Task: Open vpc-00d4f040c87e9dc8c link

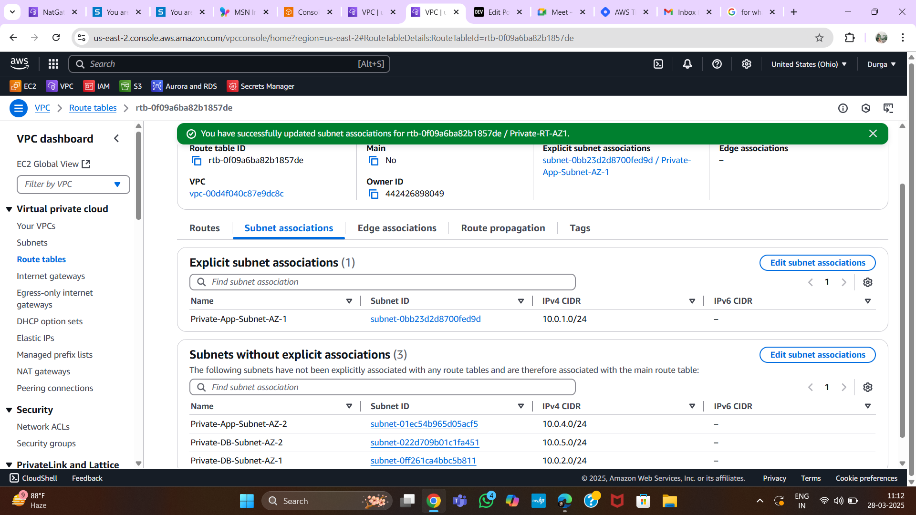Action: point(236,194)
